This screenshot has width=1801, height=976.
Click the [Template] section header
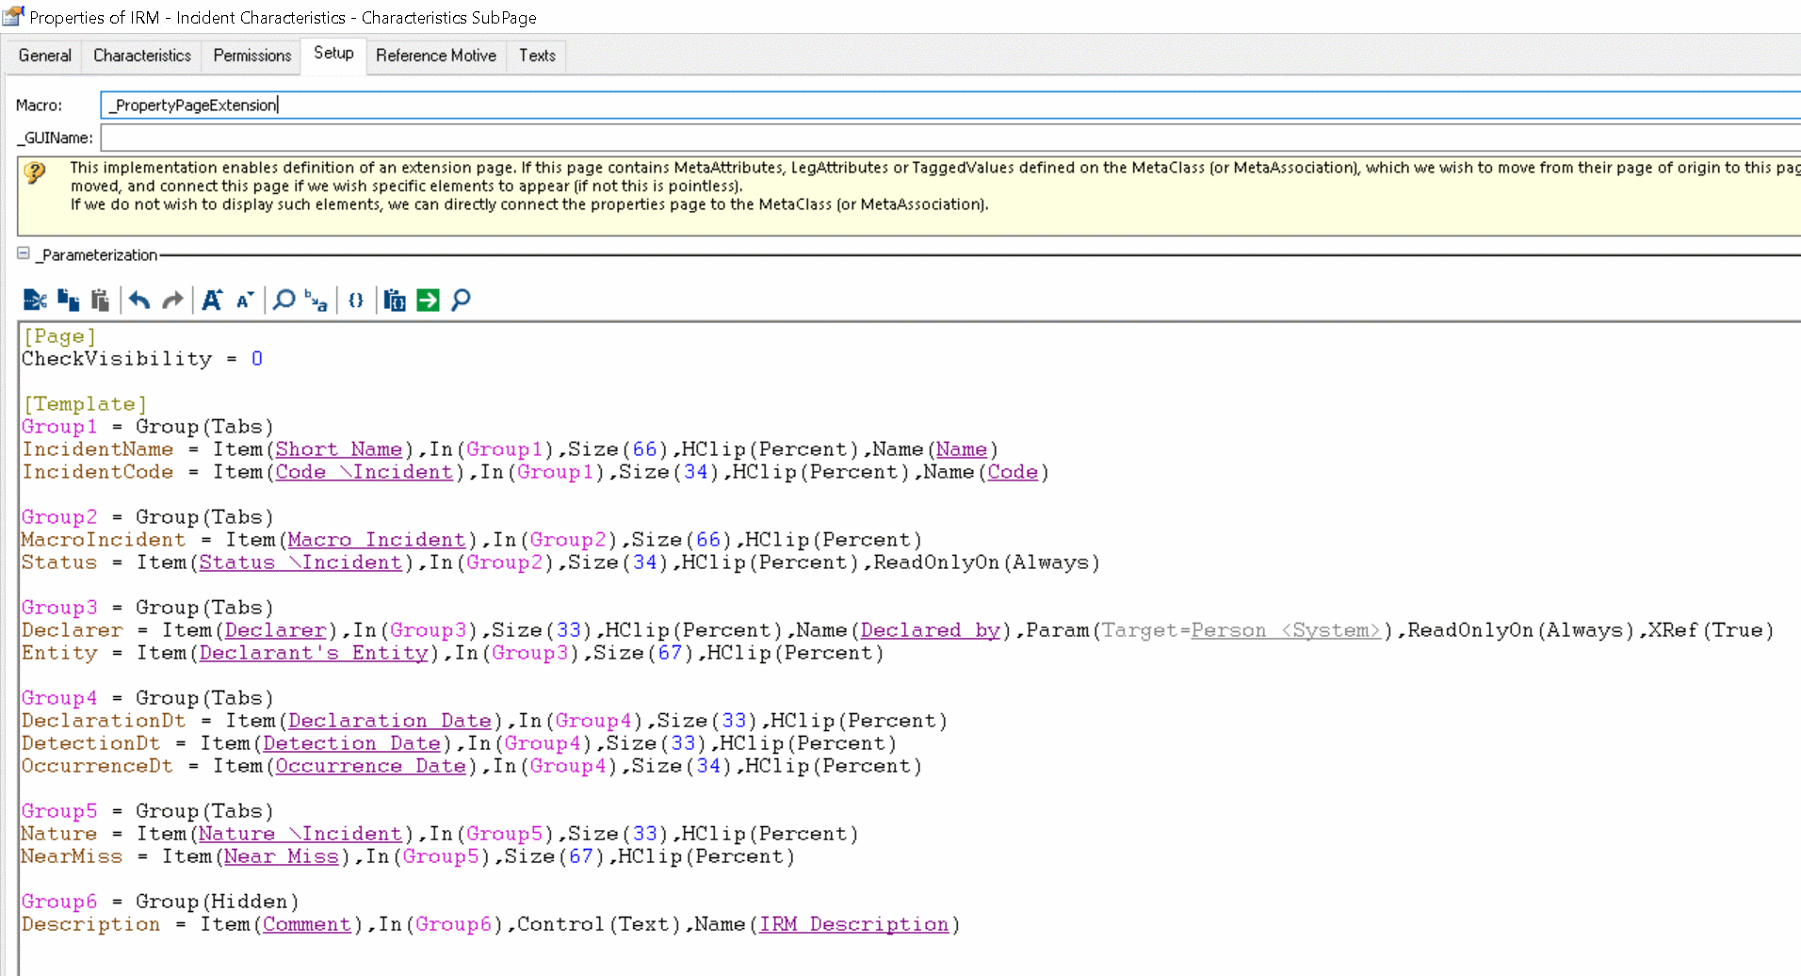[85, 404]
